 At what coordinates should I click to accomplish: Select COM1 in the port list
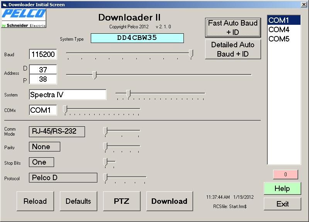tap(284, 20)
